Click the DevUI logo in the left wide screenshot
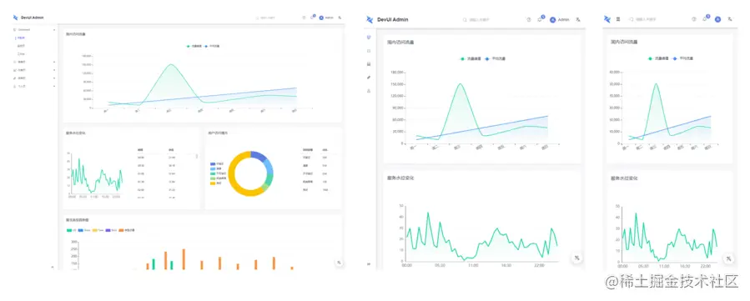 point(15,18)
